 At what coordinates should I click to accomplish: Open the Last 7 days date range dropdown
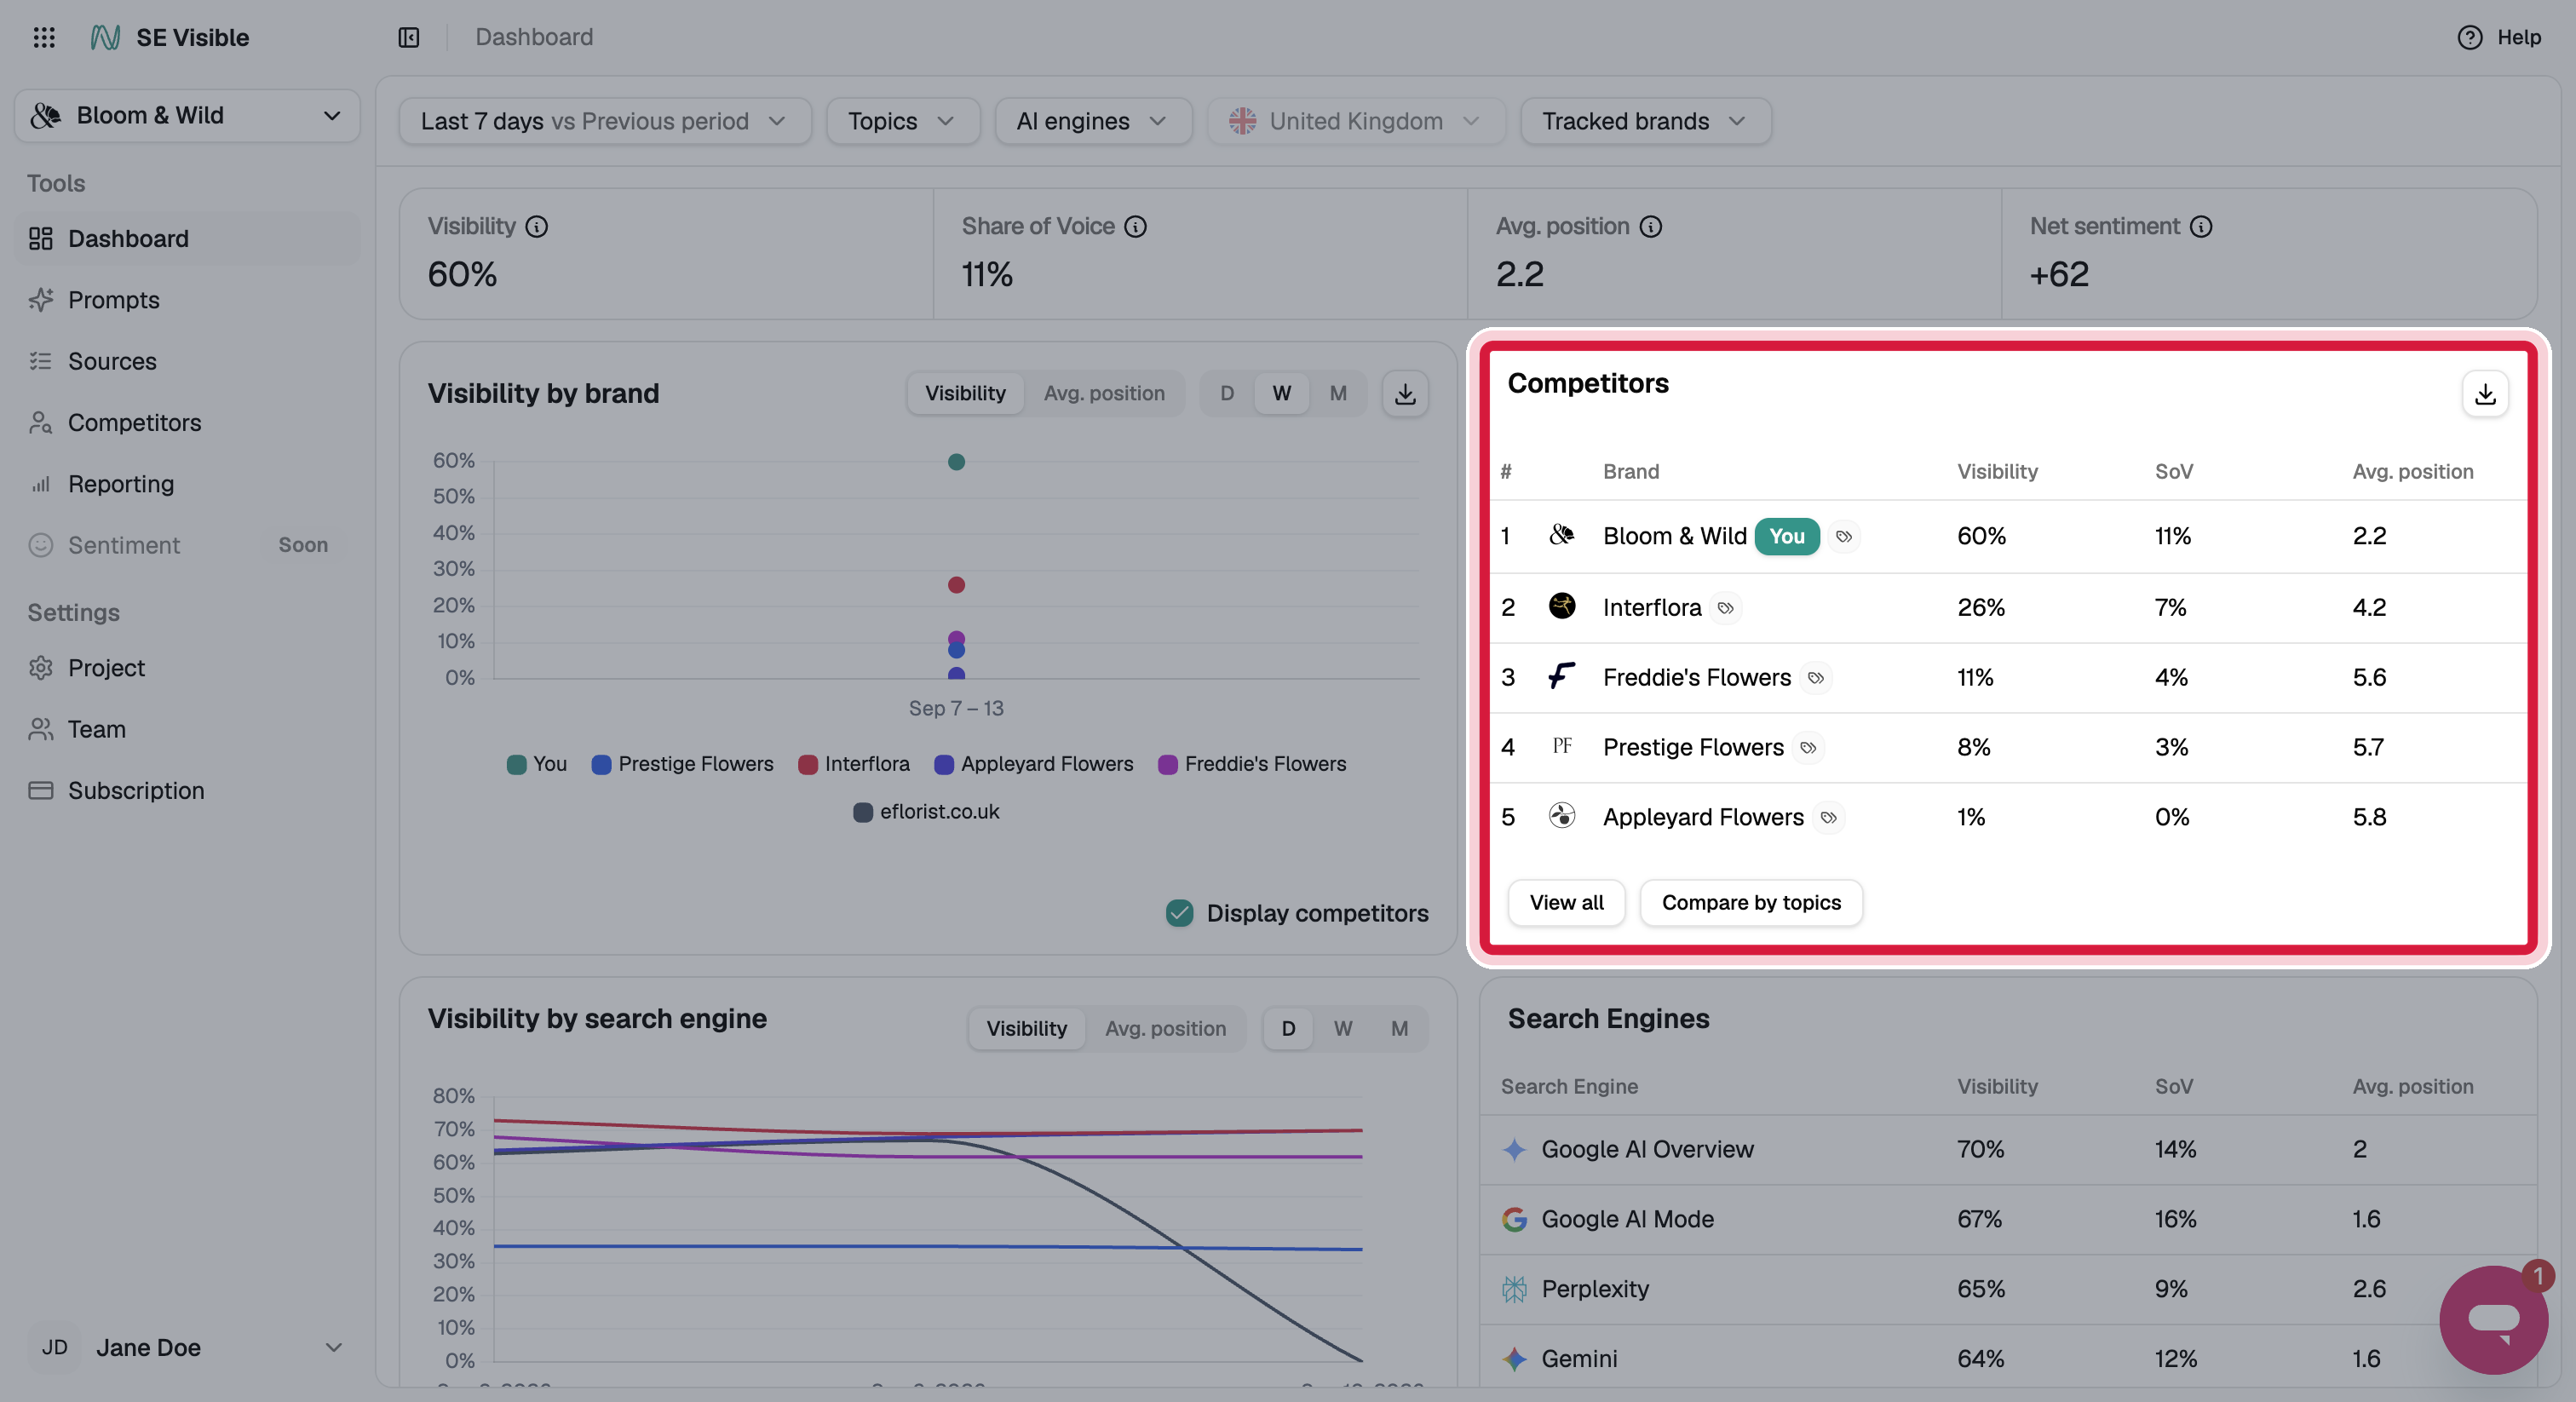(x=604, y=121)
